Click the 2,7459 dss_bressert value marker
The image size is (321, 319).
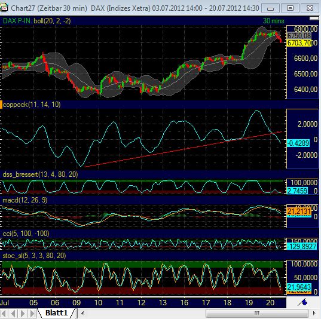297,191
